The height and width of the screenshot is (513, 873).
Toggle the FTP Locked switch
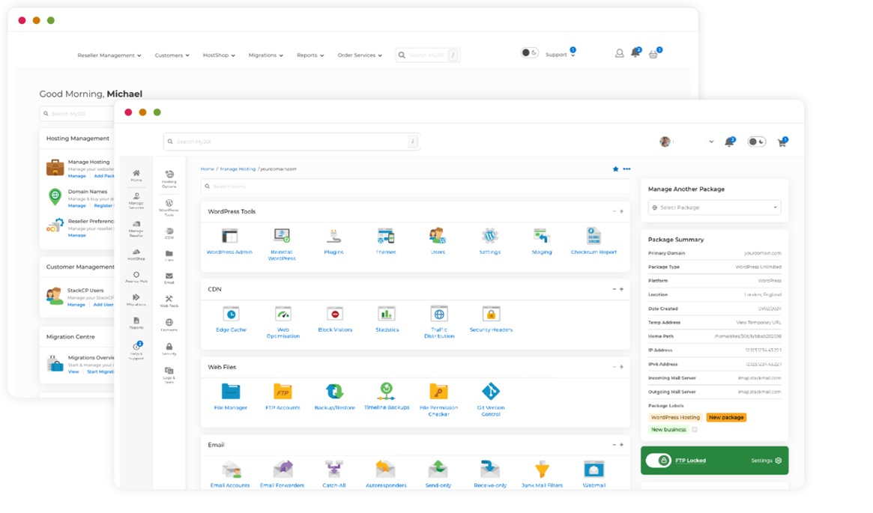coord(658,461)
